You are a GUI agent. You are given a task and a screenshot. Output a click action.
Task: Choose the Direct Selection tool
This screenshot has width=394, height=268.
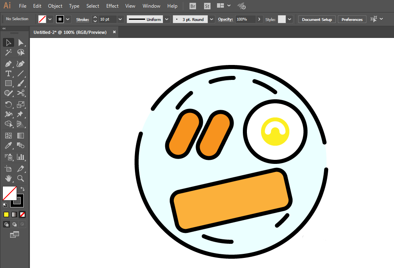pos(21,43)
